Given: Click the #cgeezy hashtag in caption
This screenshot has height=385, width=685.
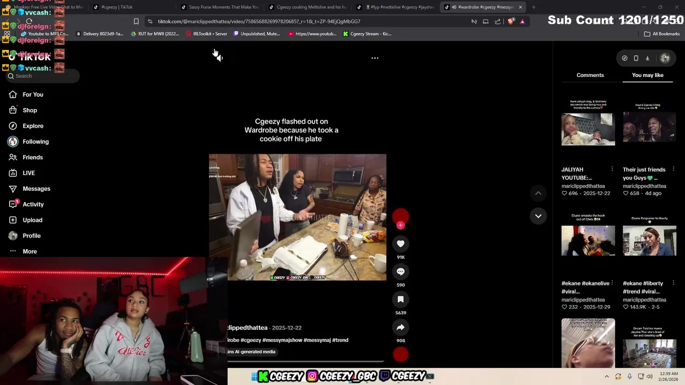Looking at the screenshot, I should 251,340.
